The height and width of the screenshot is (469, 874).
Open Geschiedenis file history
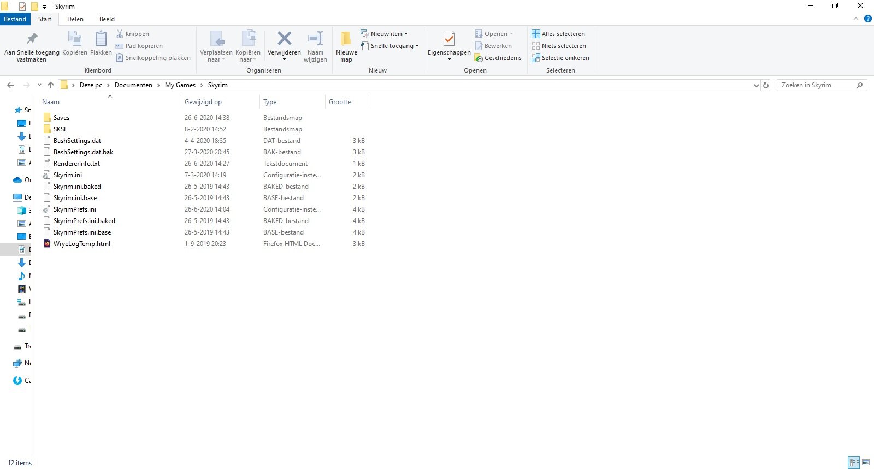[x=498, y=58]
